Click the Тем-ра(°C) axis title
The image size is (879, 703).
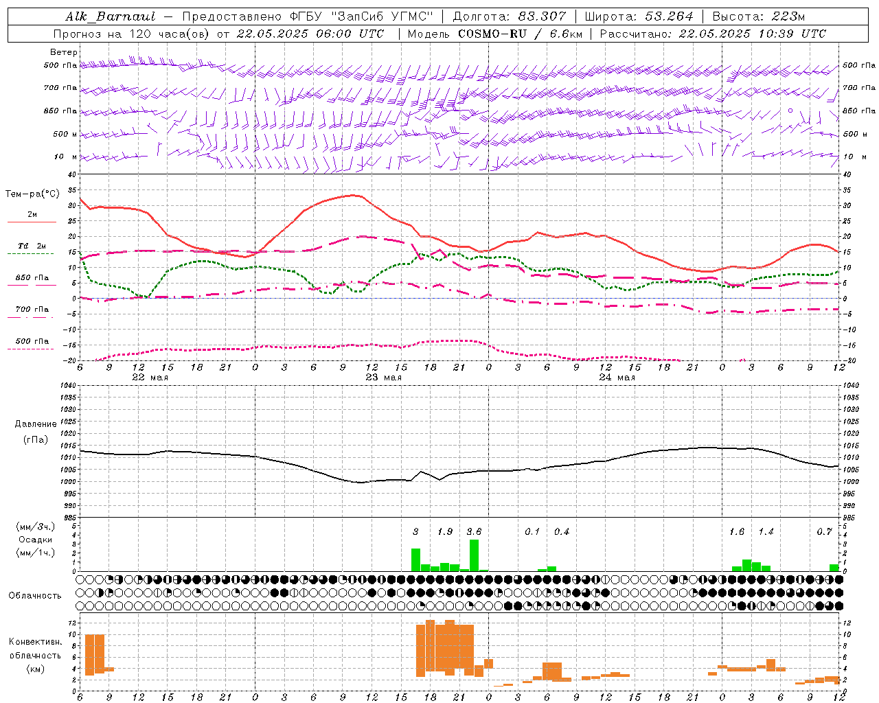32,194
